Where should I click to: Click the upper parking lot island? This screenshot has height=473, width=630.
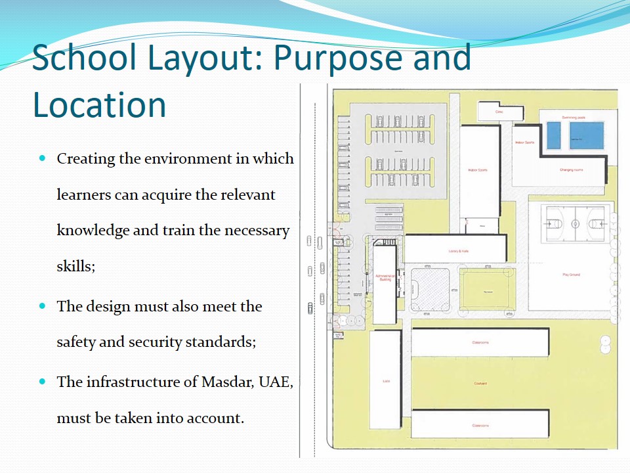point(397,129)
